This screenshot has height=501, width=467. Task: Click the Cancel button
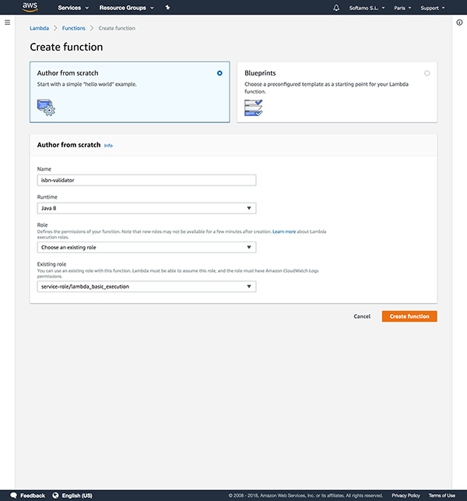(362, 316)
